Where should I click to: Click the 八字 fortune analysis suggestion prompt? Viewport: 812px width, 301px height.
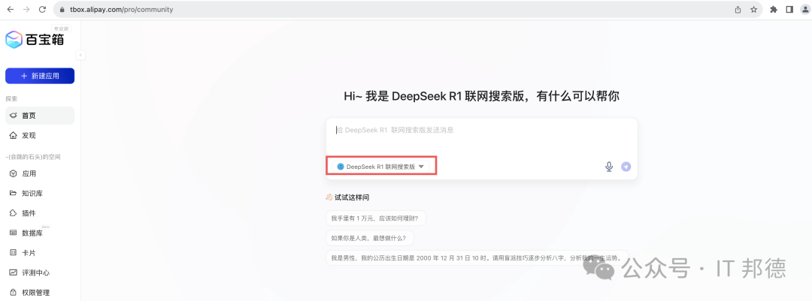click(x=477, y=257)
